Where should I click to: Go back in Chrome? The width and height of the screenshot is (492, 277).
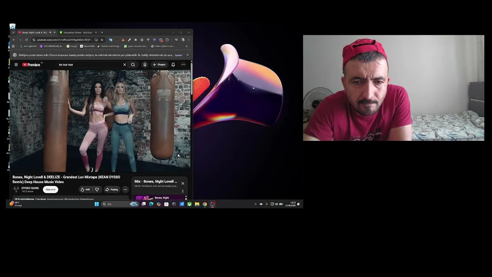click(14, 40)
